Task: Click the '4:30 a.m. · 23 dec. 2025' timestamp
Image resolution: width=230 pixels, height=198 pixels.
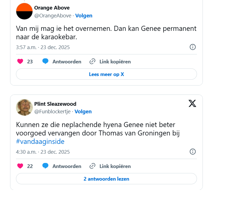Action: (x=43, y=152)
